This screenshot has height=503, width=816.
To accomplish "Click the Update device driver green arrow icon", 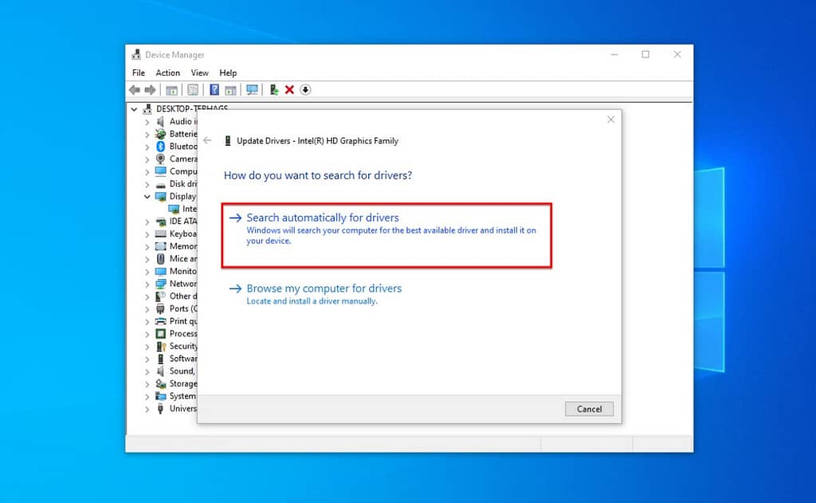I will pos(274,90).
